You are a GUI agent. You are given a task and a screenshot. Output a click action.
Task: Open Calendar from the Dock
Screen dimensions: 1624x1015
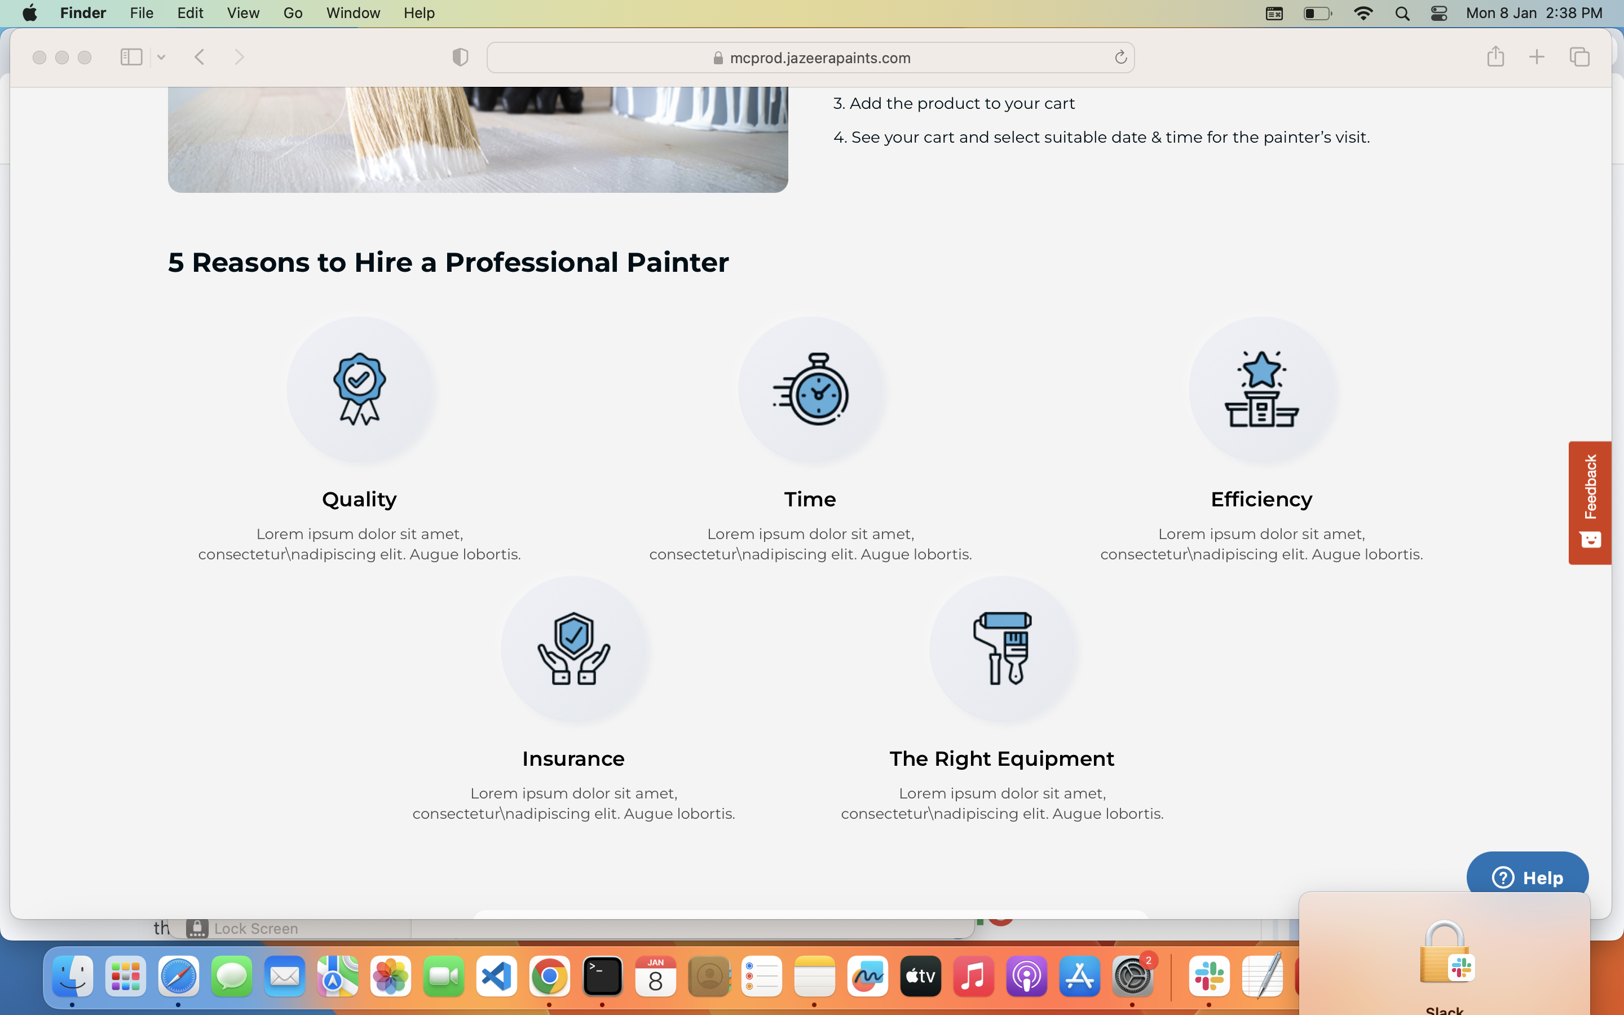[656, 976]
